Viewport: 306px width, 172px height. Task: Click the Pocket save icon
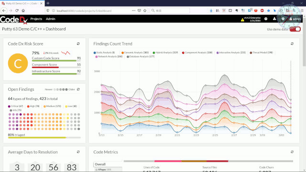(139, 11)
